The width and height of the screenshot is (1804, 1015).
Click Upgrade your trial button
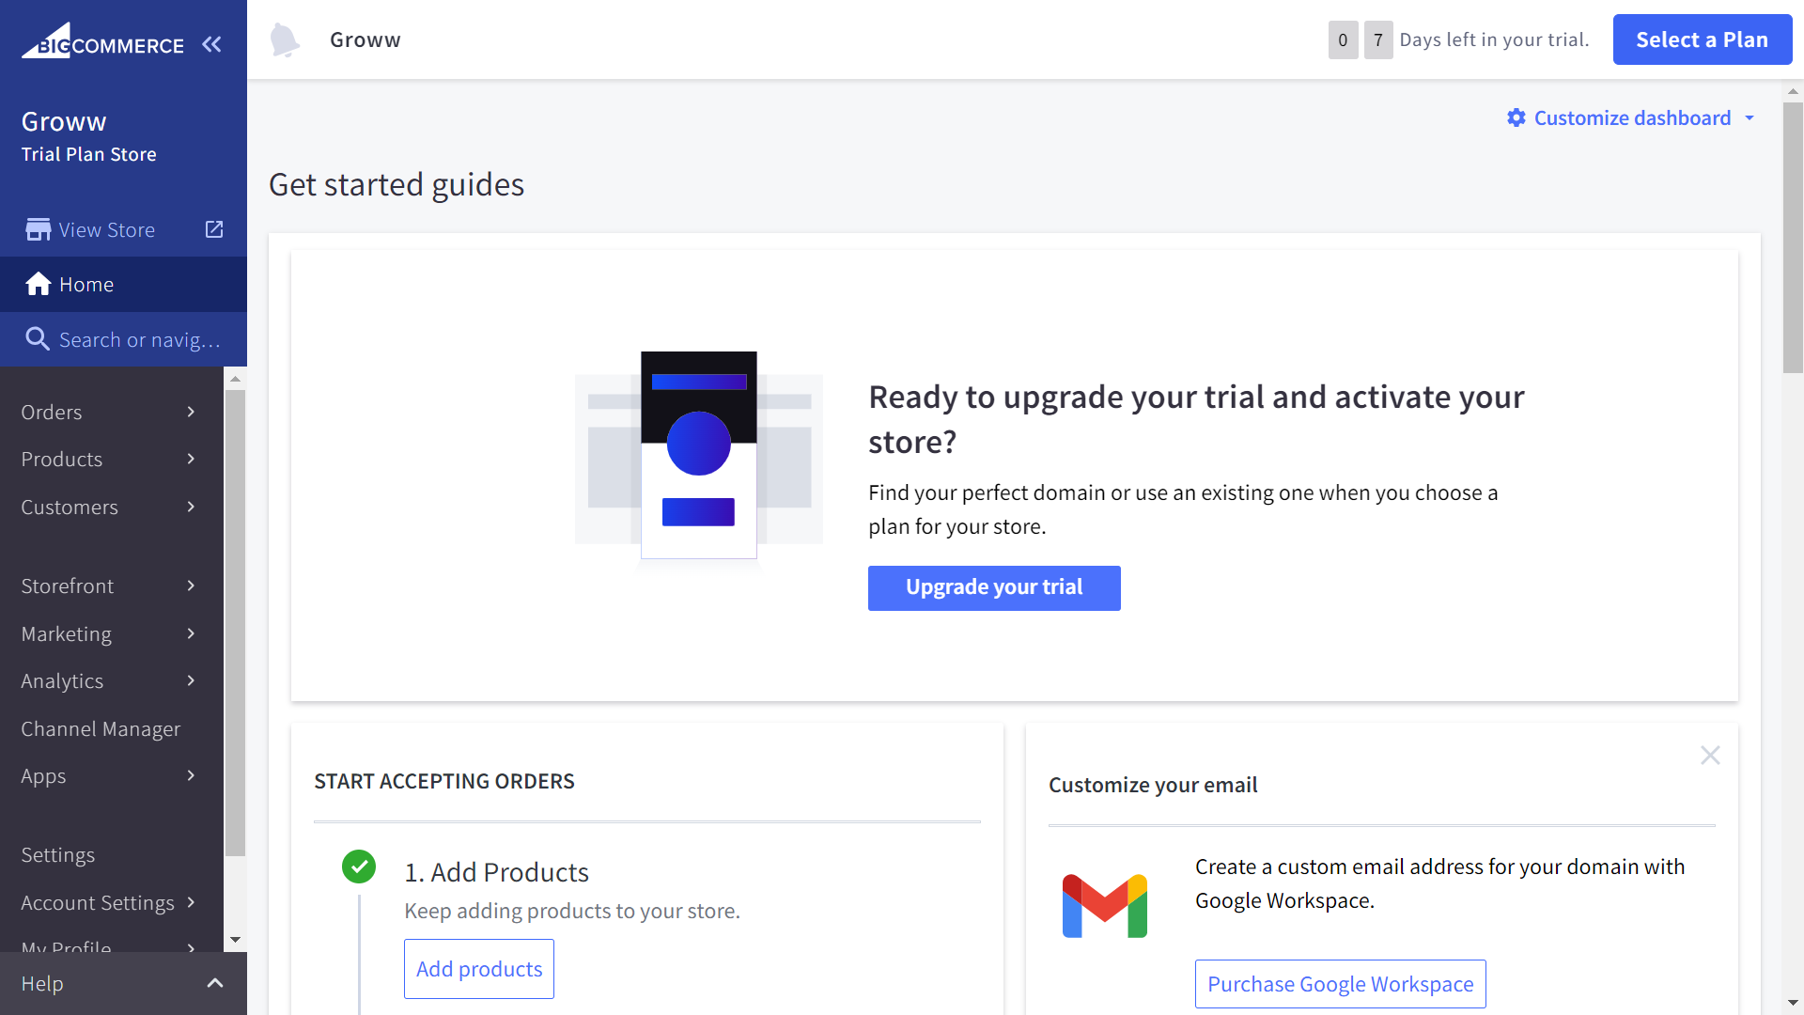[993, 587]
